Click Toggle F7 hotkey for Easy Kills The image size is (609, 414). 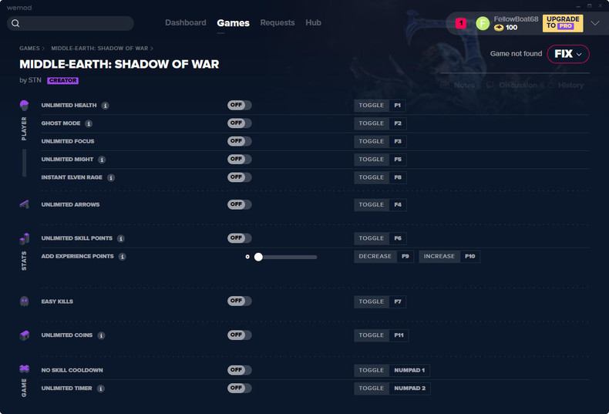pos(380,301)
